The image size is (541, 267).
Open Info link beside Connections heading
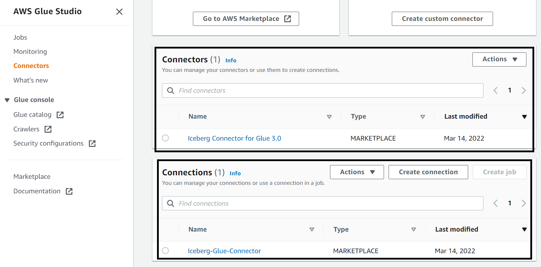coord(235,174)
